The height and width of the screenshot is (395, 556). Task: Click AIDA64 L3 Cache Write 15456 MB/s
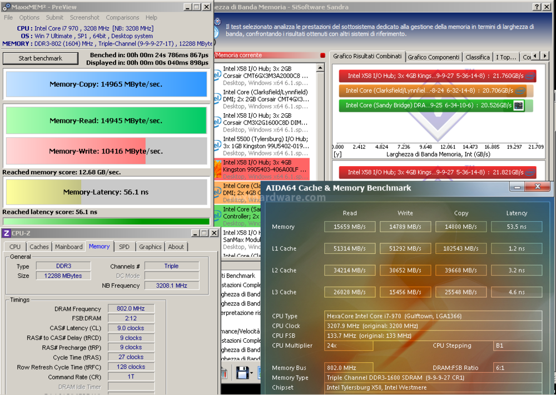405,292
